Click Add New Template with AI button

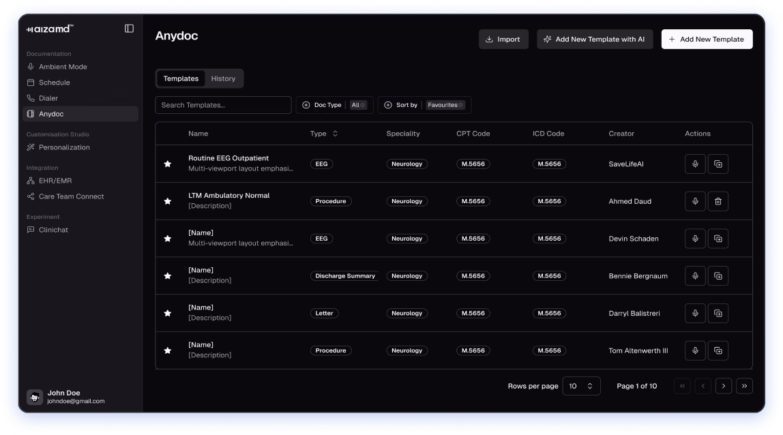click(x=594, y=40)
